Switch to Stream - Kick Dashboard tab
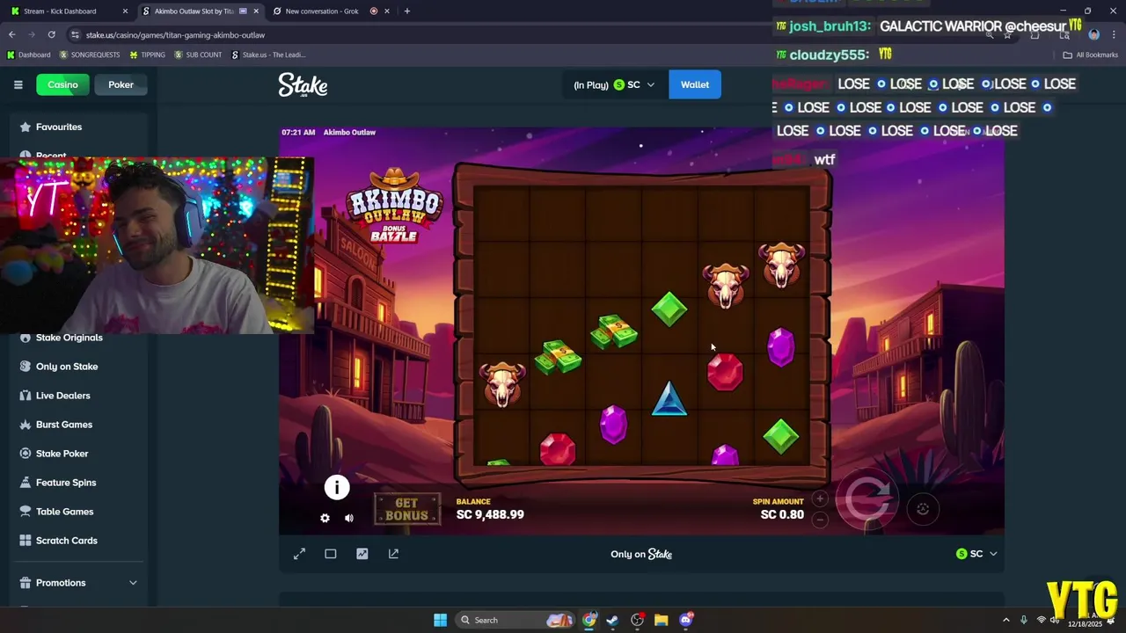Screen dimensions: 1126x633 (x=69, y=11)
